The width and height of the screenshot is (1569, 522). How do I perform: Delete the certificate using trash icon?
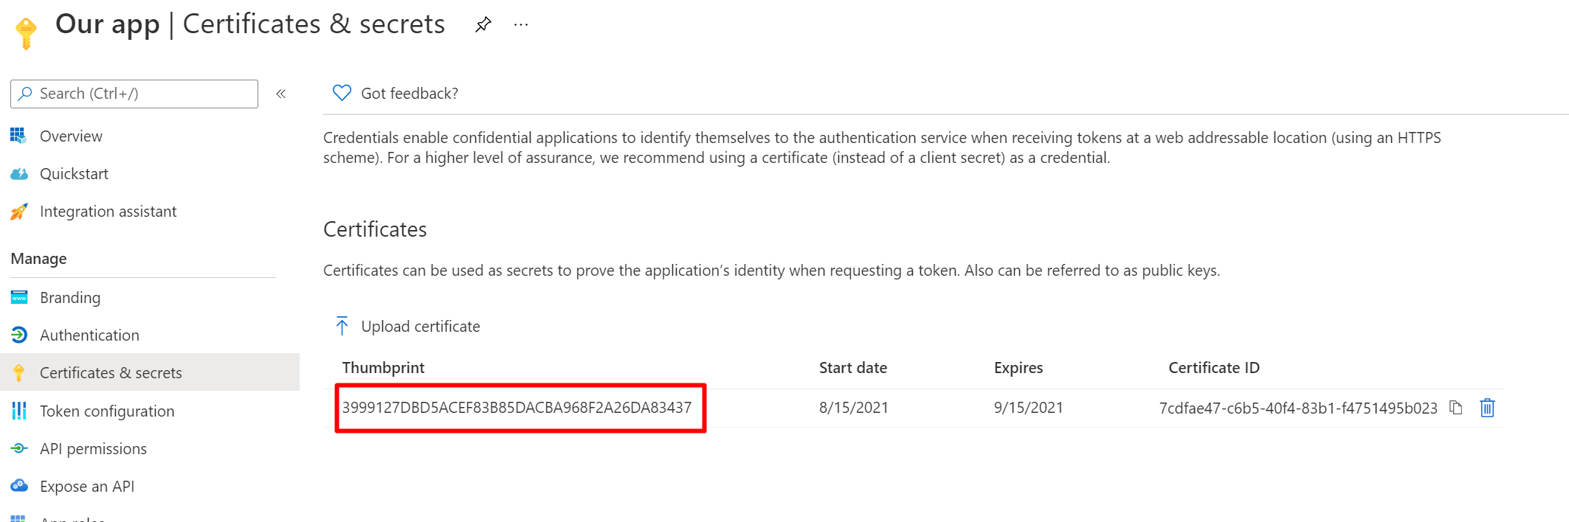(x=1487, y=408)
